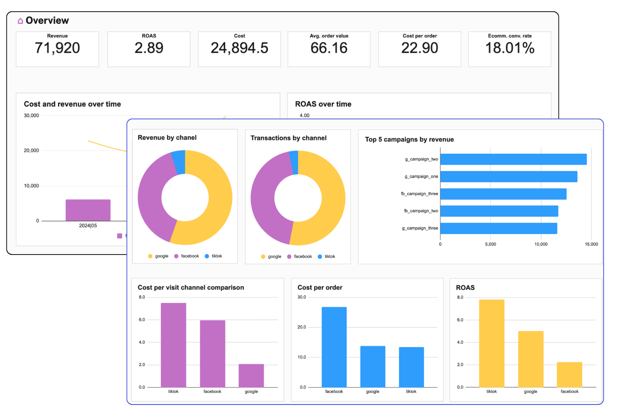This screenshot has width=619, height=413.
Task: Click the g_campaign_one bar
Action: (509, 177)
